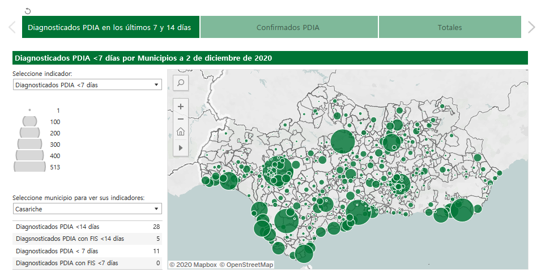Click the 100 size legend bubble
Image resolution: width=541 pixels, height=272 pixels.
click(x=29, y=121)
